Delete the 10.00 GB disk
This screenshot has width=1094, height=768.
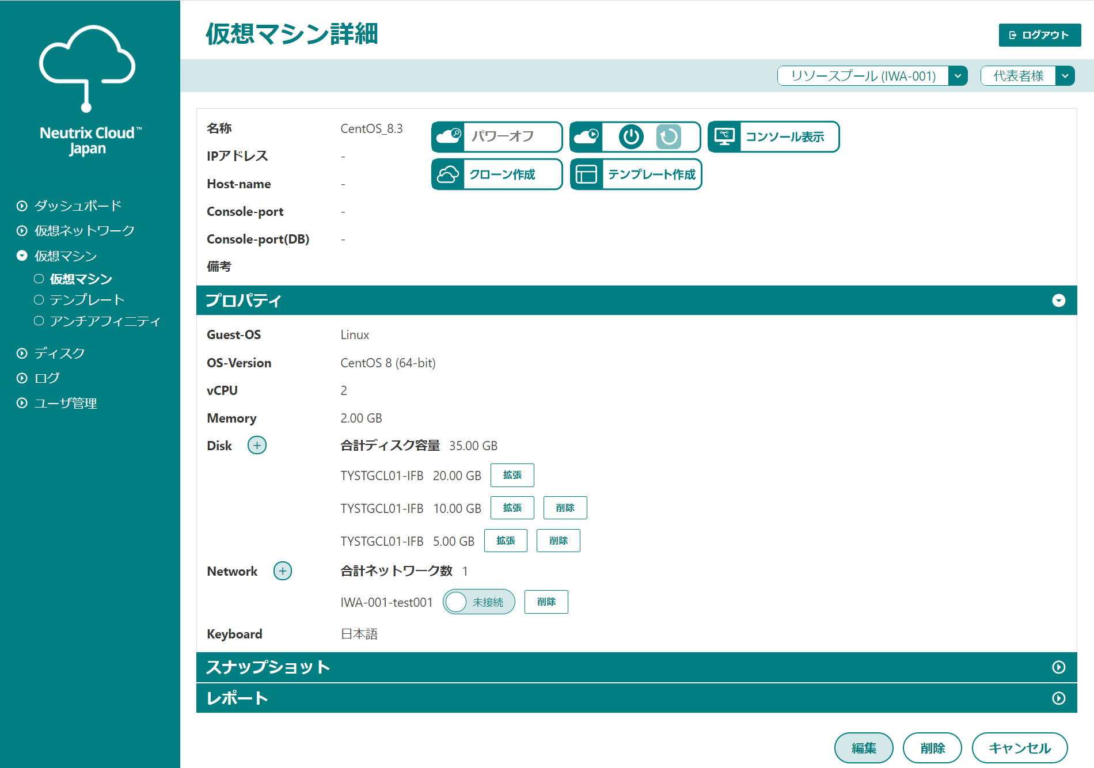[x=565, y=508]
